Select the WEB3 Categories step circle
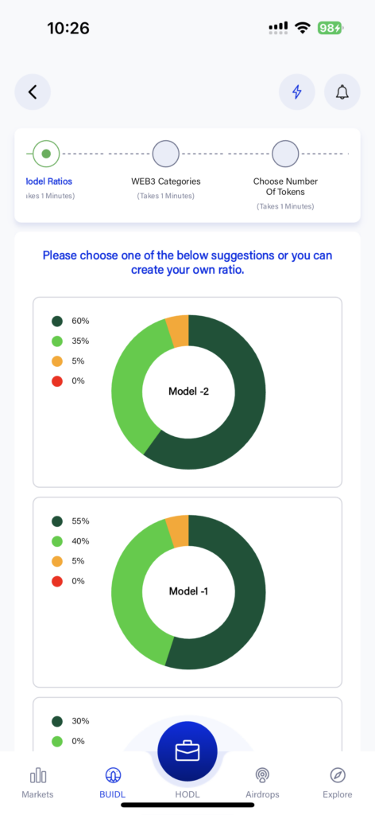This screenshot has width=375, height=815. tap(165, 154)
